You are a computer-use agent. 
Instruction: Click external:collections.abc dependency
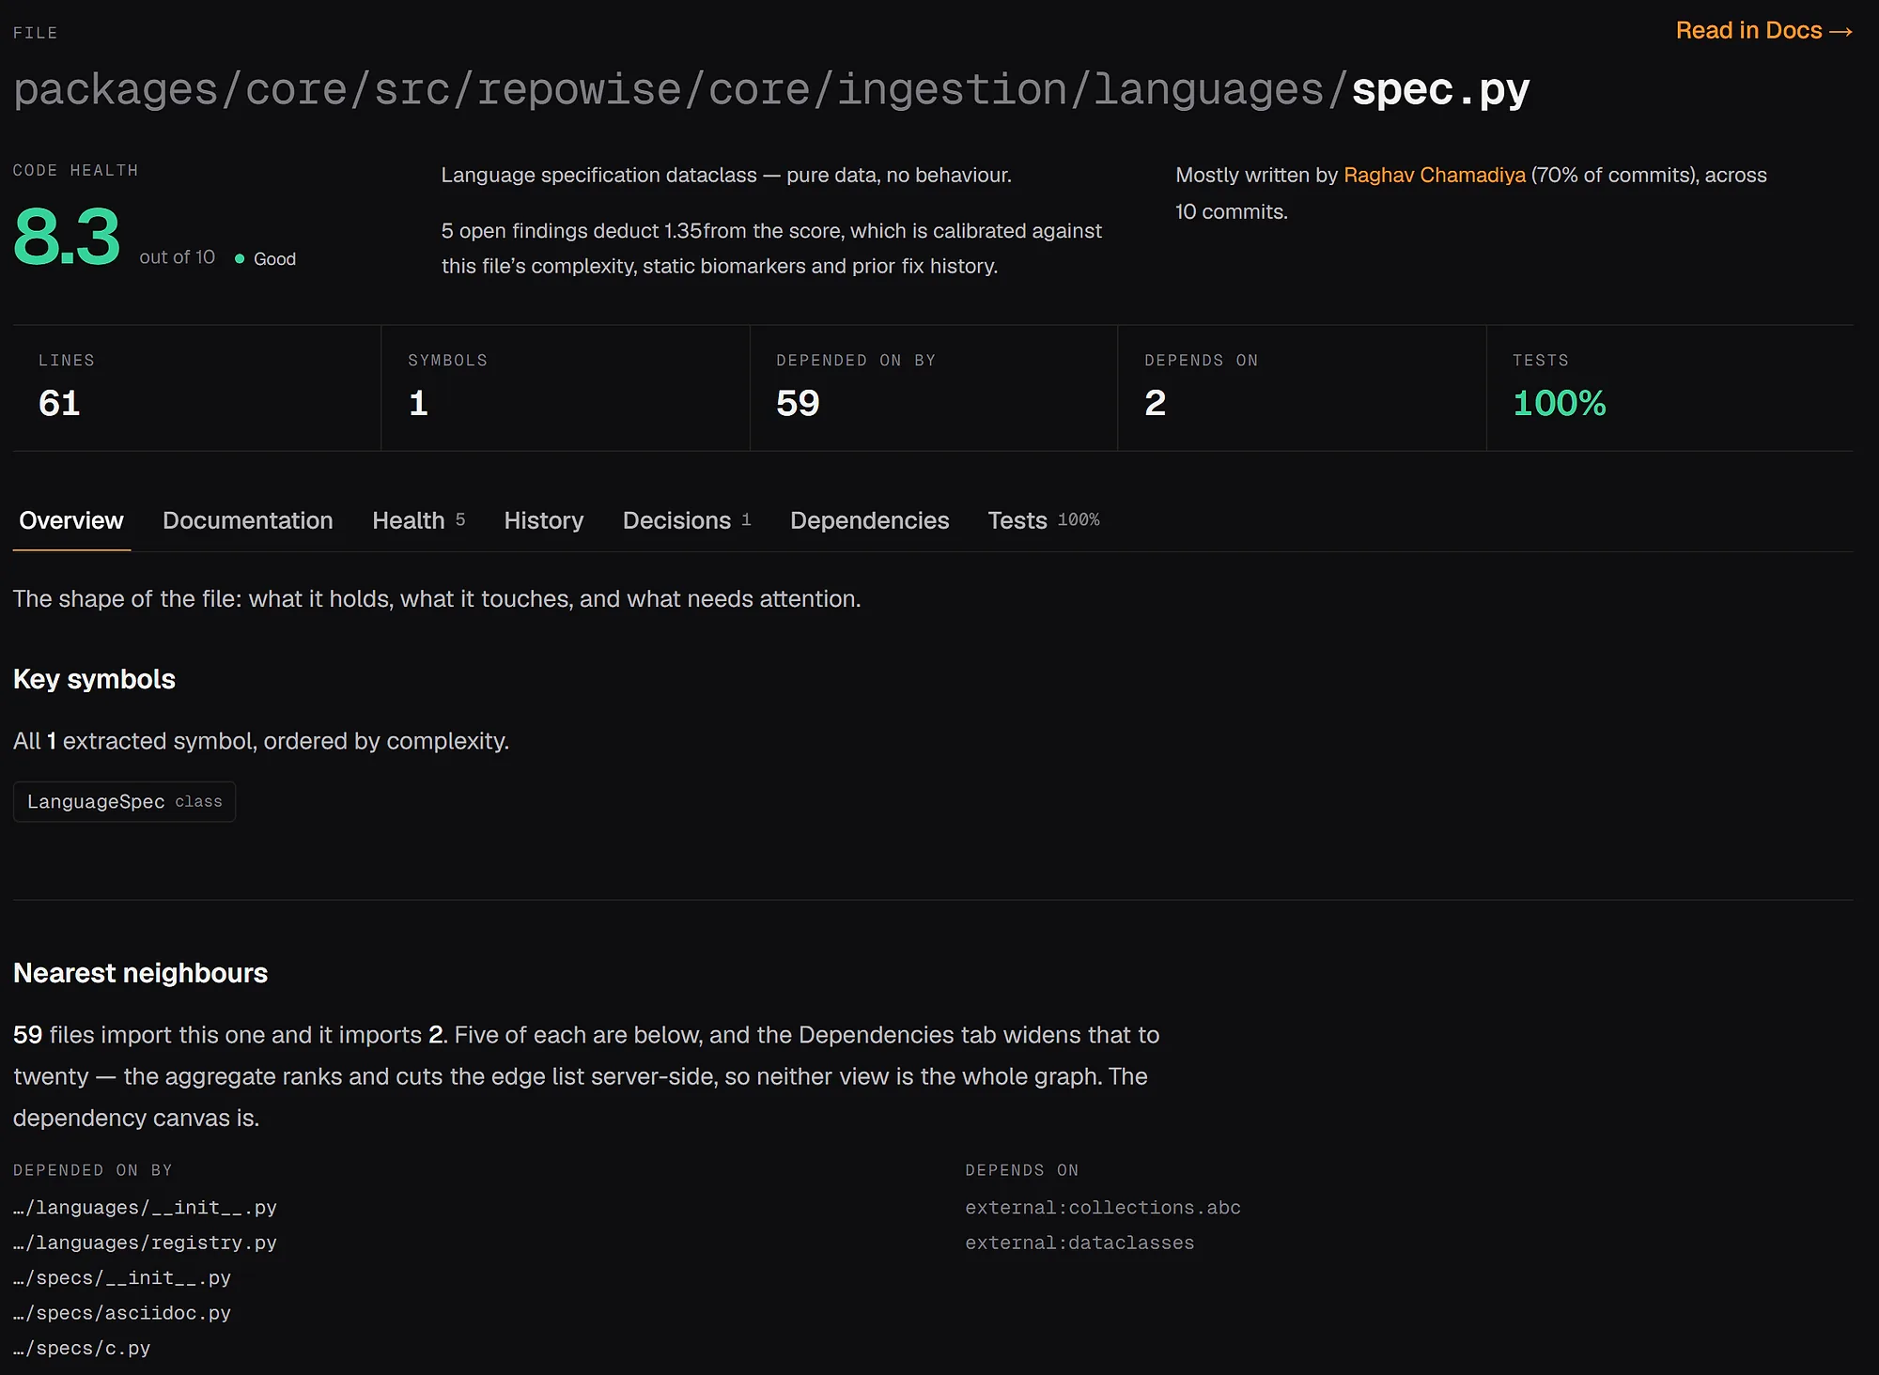click(x=1103, y=1208)
